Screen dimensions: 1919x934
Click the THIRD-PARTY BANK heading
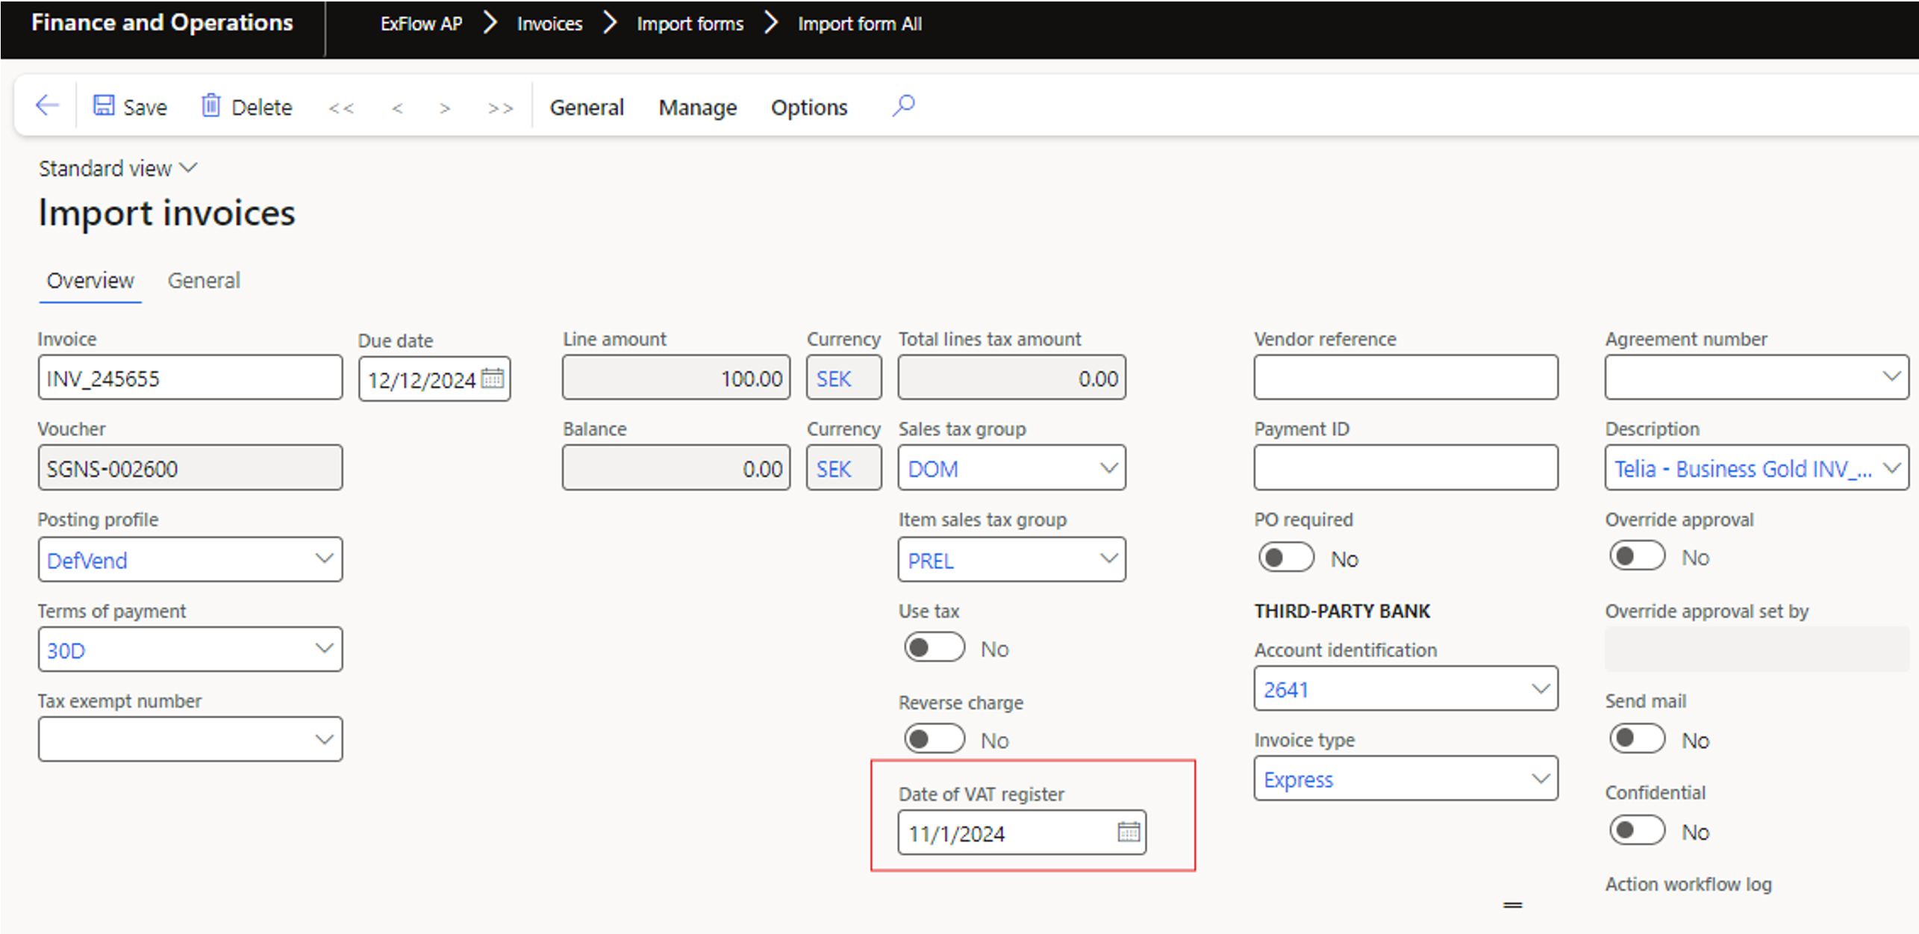[1342, 611]
